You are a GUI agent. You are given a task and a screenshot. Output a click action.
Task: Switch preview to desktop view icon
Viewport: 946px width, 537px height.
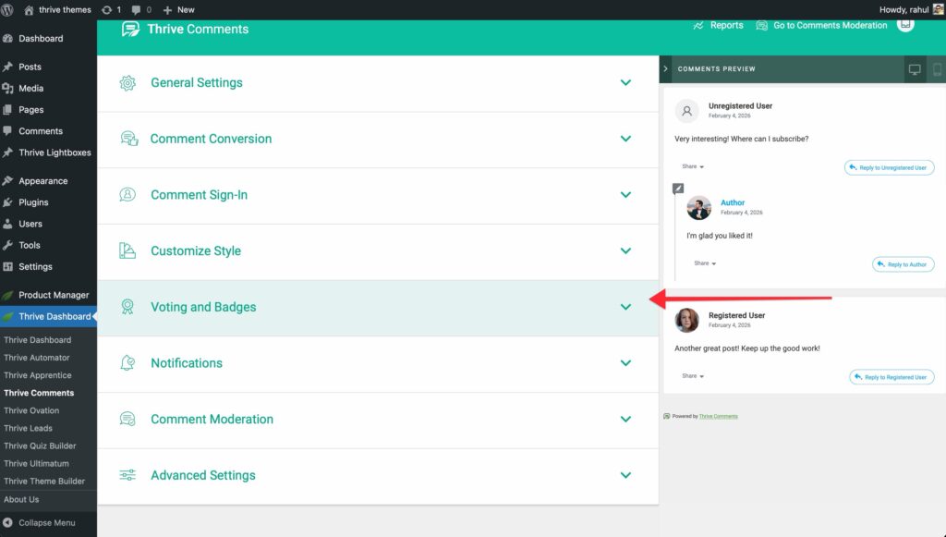pyautogui.click(x=915, y=69)
